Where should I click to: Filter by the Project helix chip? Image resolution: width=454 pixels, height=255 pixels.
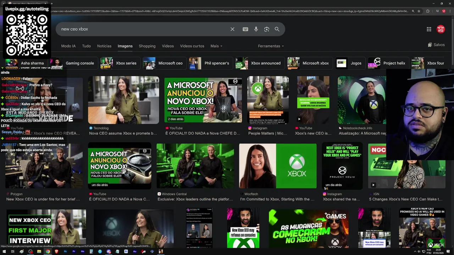388,63
